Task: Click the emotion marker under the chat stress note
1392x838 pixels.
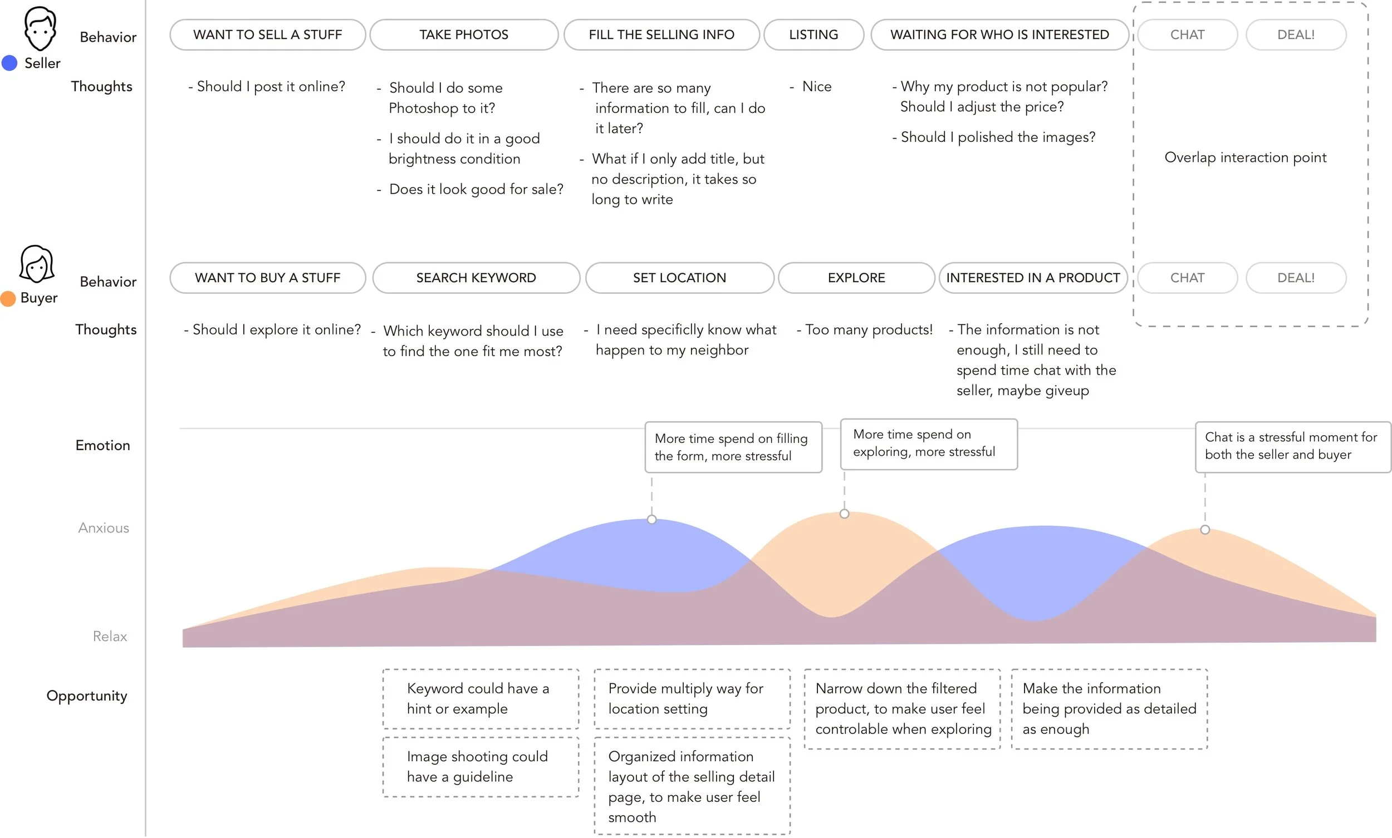Action: click(1205, 530)
